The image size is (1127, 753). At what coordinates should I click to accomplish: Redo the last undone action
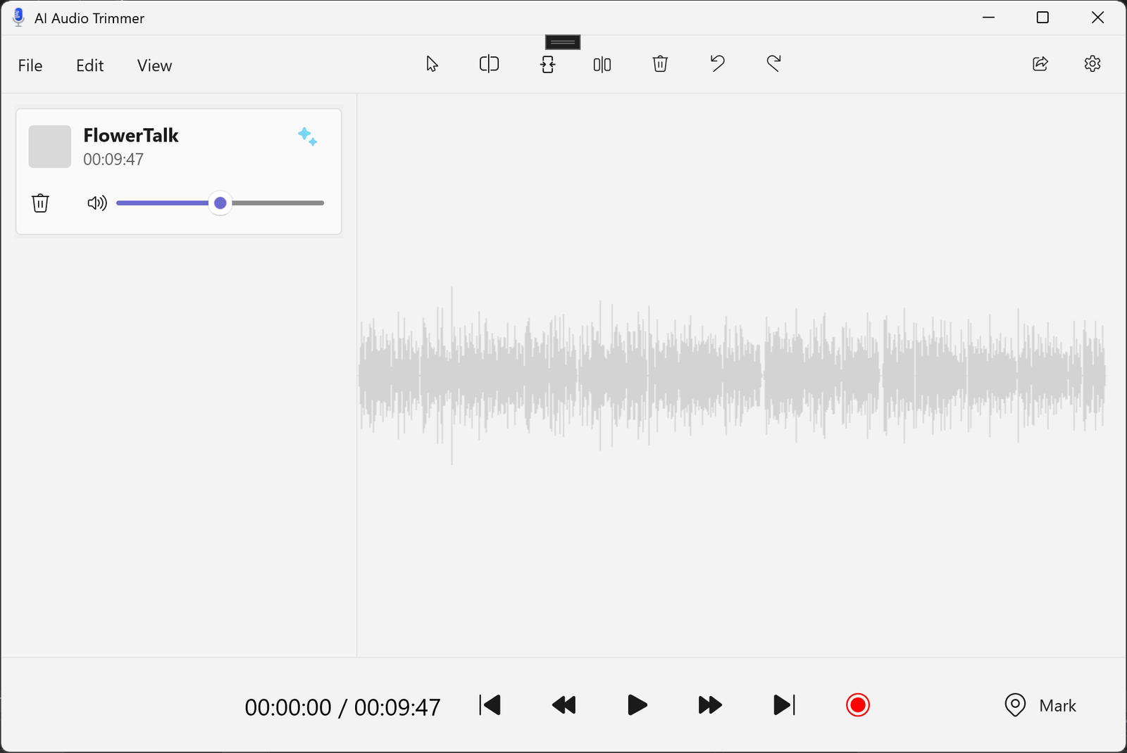[x=773, y=63]
